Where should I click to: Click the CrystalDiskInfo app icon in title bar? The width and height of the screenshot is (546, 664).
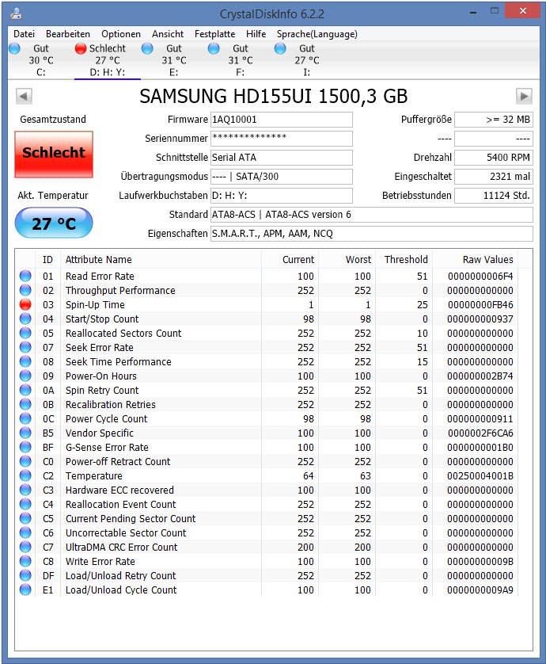tap(16, 13)
